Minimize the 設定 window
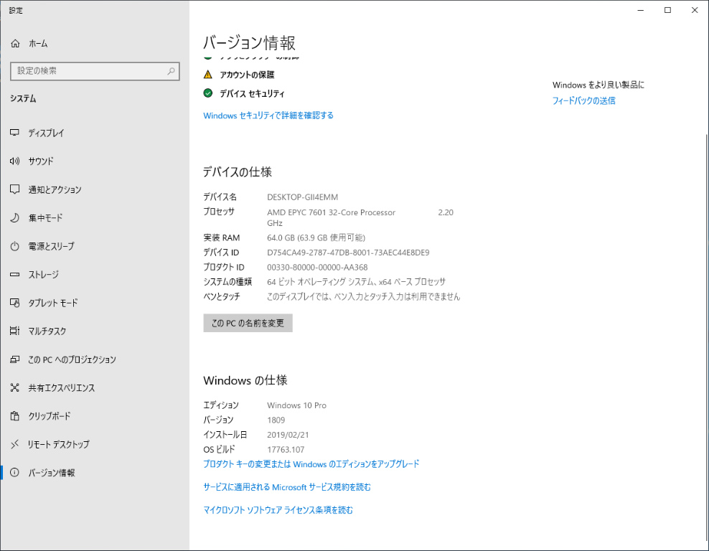This screenshot has width=709, height=551. pos(640,10)
